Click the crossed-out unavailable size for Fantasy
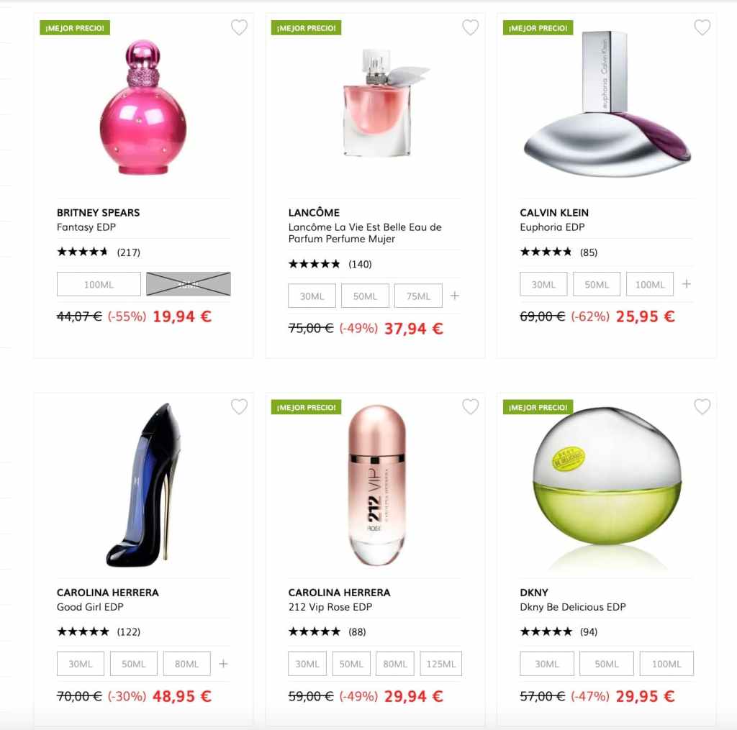Image resolution: width=737 pixels, height=730 pixels. coord(189,284)
